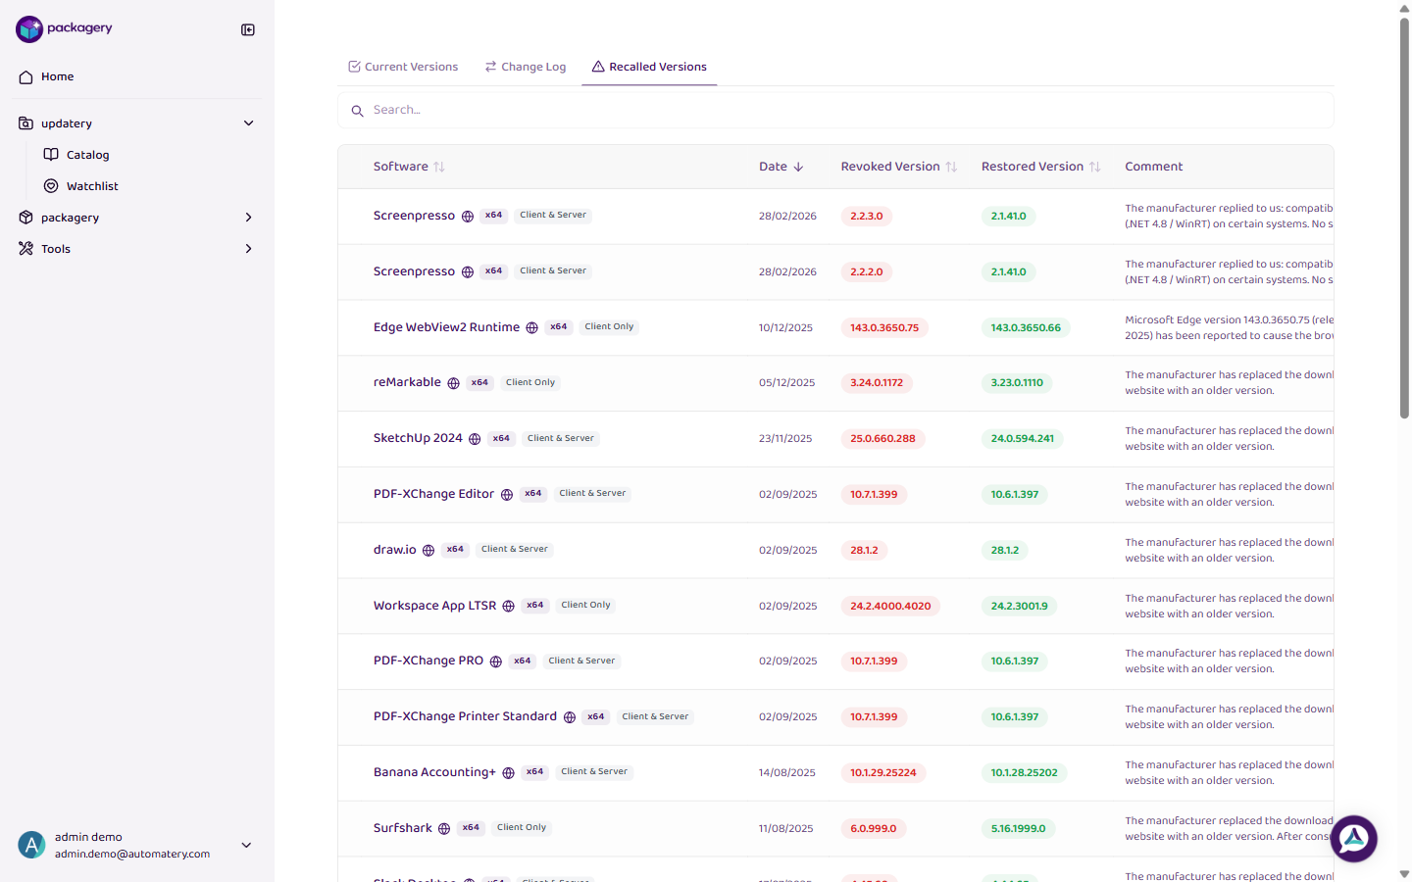
Task: Toggle Date column sort order
Action: 781,167
